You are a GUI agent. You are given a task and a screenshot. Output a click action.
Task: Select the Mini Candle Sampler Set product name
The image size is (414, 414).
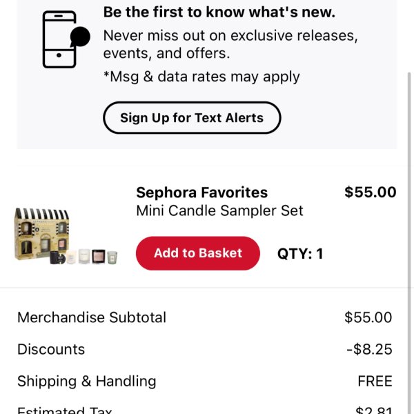tap(219, 210)
